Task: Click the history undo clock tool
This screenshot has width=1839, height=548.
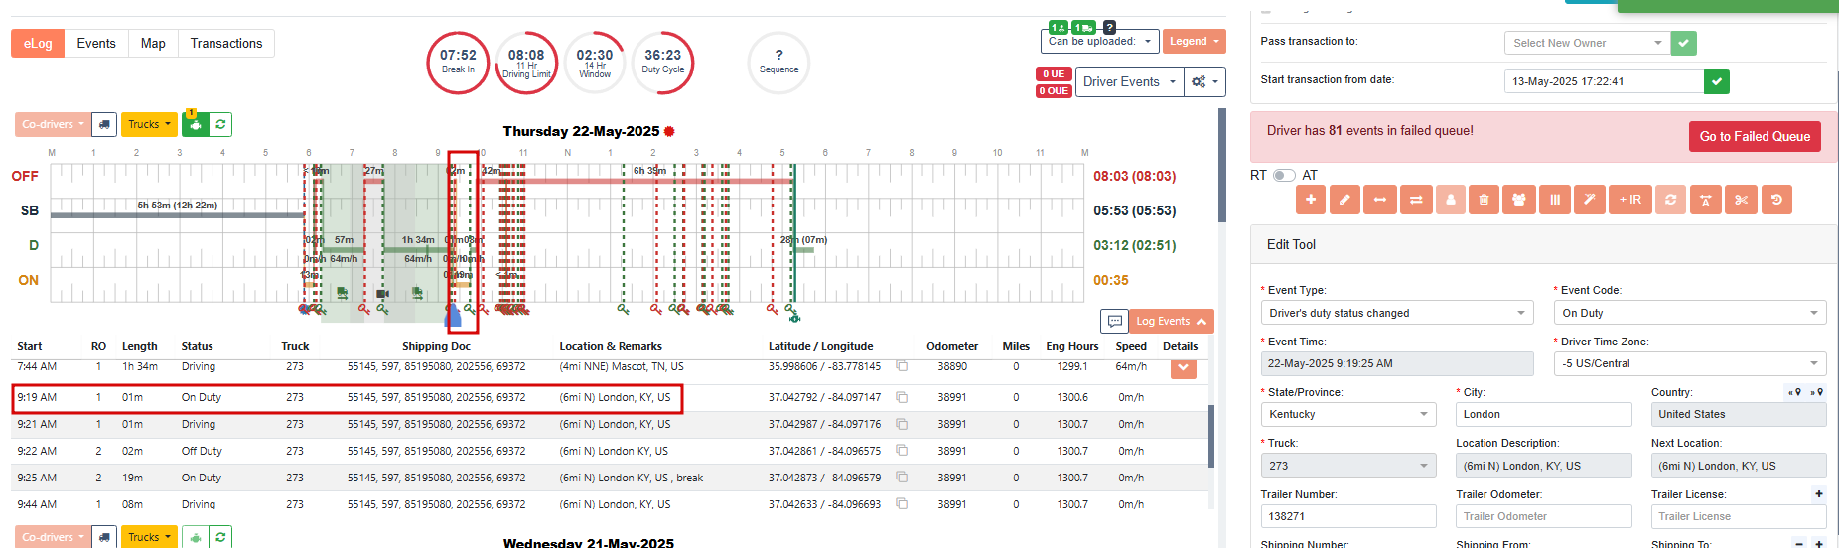Action: pos(1776,200)
